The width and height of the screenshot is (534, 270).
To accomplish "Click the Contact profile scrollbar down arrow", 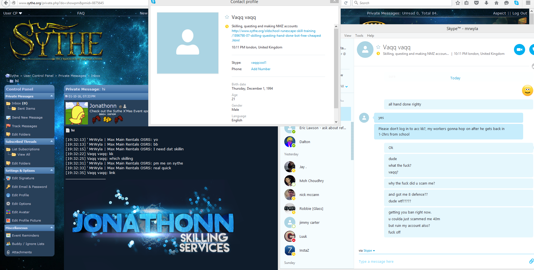I will tap(336, 122).
